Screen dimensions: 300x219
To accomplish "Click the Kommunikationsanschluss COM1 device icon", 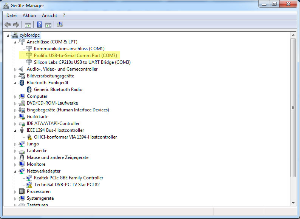I will coord(29,49).
